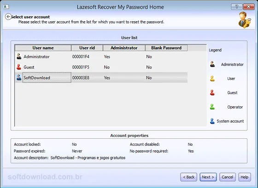Screen dimensions: 258x188
Task: Sort by the User rid column header
Action: [87, 48]
